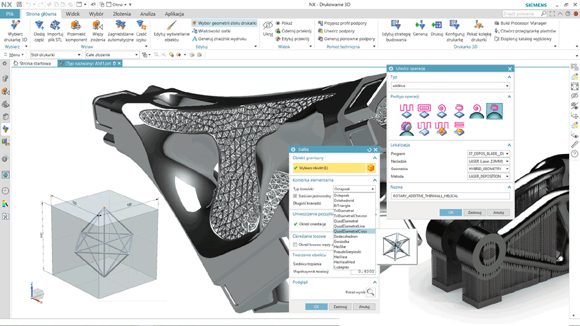The height and width of the screenshot is (326, 580).
Task: Open Stół drukarki selection filter dropdown
Action: [56, 55]
